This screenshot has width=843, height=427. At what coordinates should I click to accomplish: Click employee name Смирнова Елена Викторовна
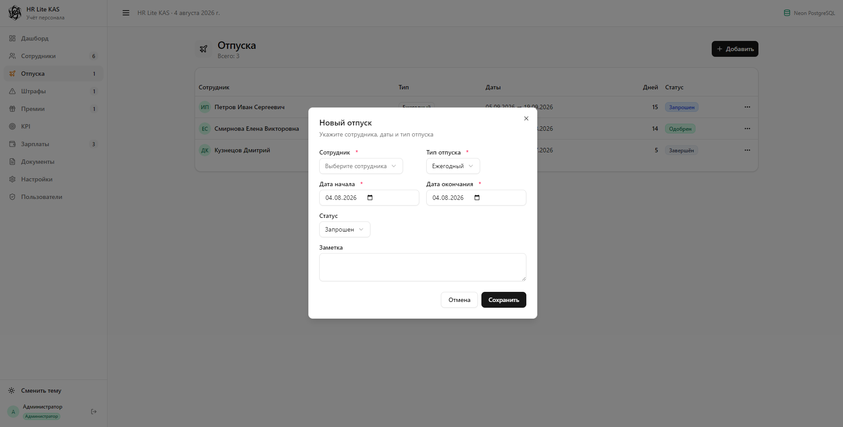pyautogui.click(x=257, y=129)
